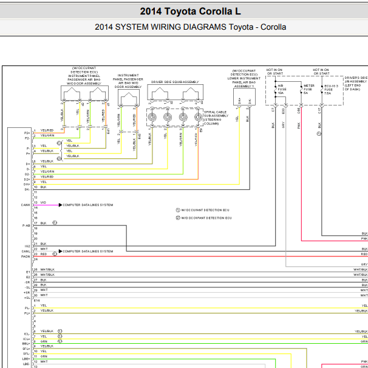Click the "CANL" terminal label

click(26, 252)
